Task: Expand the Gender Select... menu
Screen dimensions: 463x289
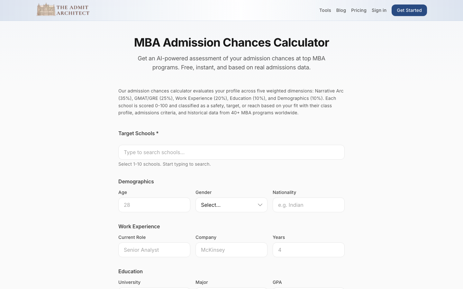Action: (x=225, y=205)
